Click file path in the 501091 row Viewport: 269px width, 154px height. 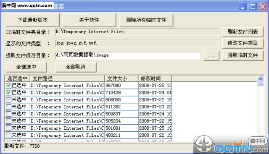point(67,128)
